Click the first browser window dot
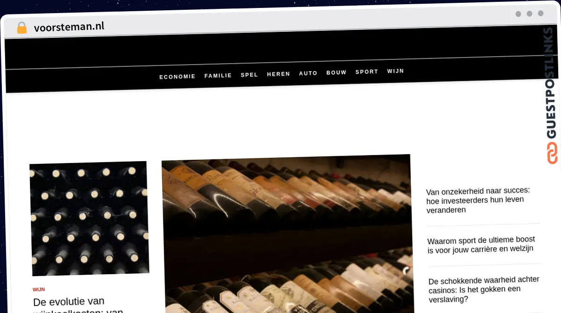The image size is (561, 313). 518,14
